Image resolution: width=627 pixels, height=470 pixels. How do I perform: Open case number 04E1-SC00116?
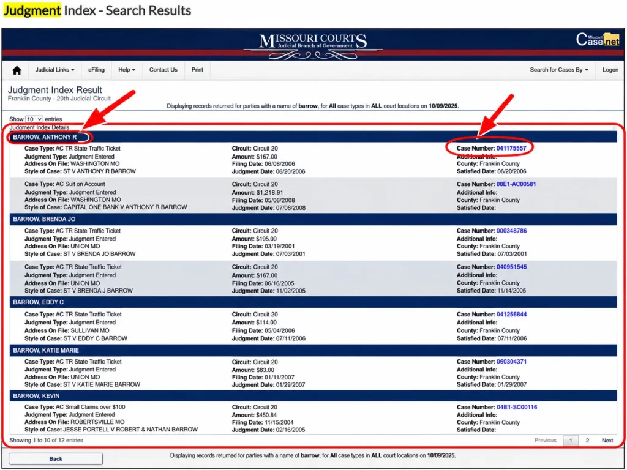[517, 407]
